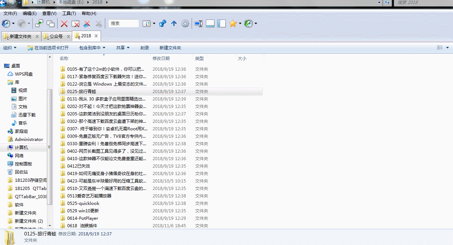453x245 pixels.
Task: Open the 帮助(H) menu
Action: point(89,13)
